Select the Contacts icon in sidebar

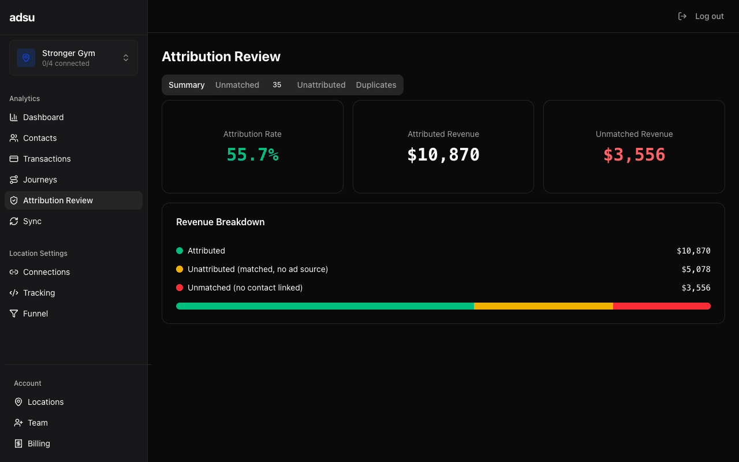click(x=14, y=138)
